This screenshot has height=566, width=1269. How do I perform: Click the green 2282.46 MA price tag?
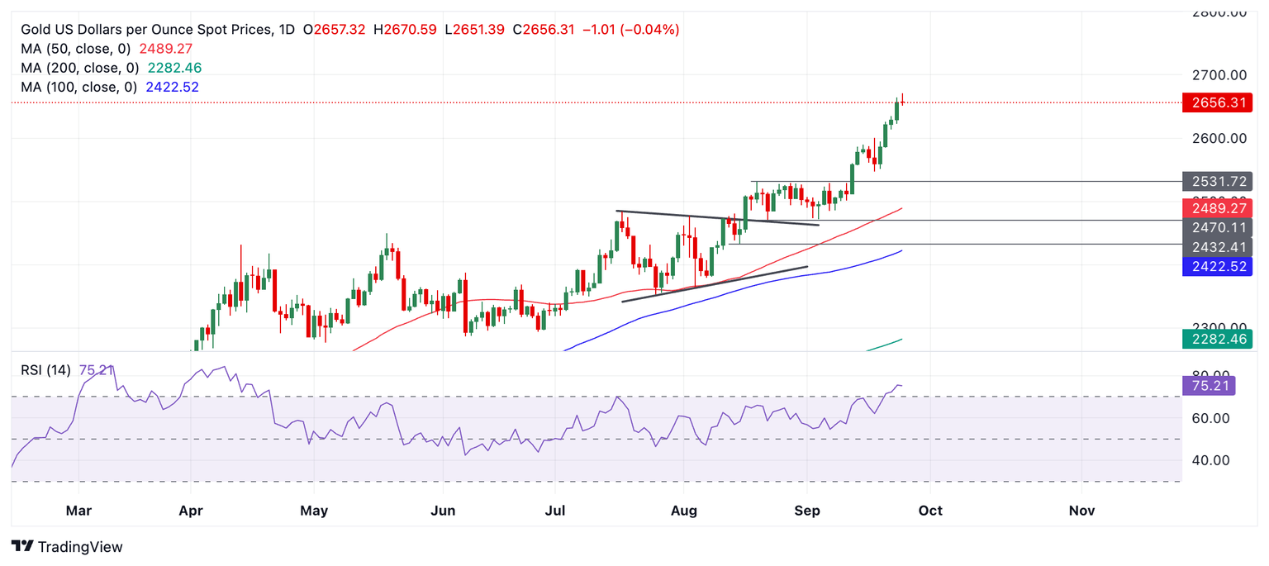click(x=1217, y=338)
